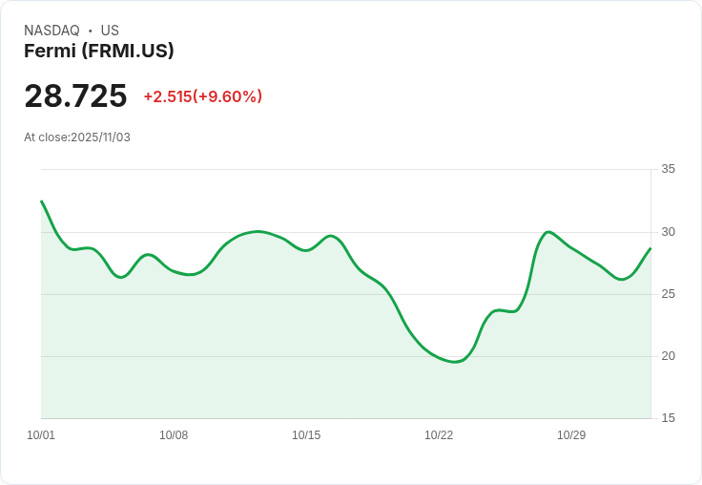Select the 10/22 date on the x-axis

coord(439,435)
